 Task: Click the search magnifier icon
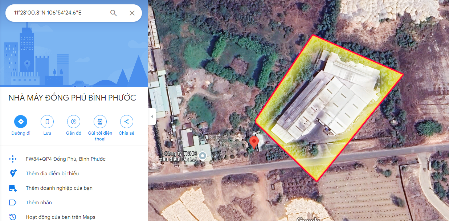tap(114, 13)
